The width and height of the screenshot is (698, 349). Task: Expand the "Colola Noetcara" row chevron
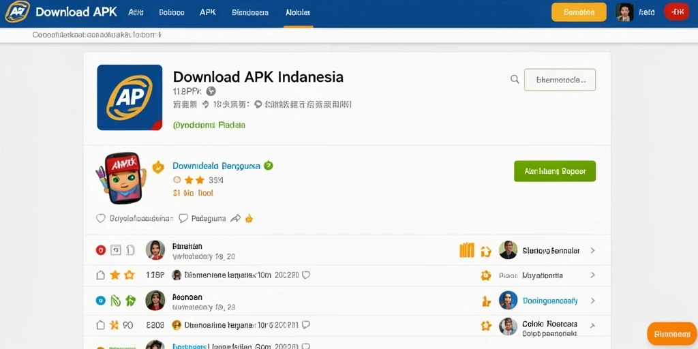pos(592,326)
